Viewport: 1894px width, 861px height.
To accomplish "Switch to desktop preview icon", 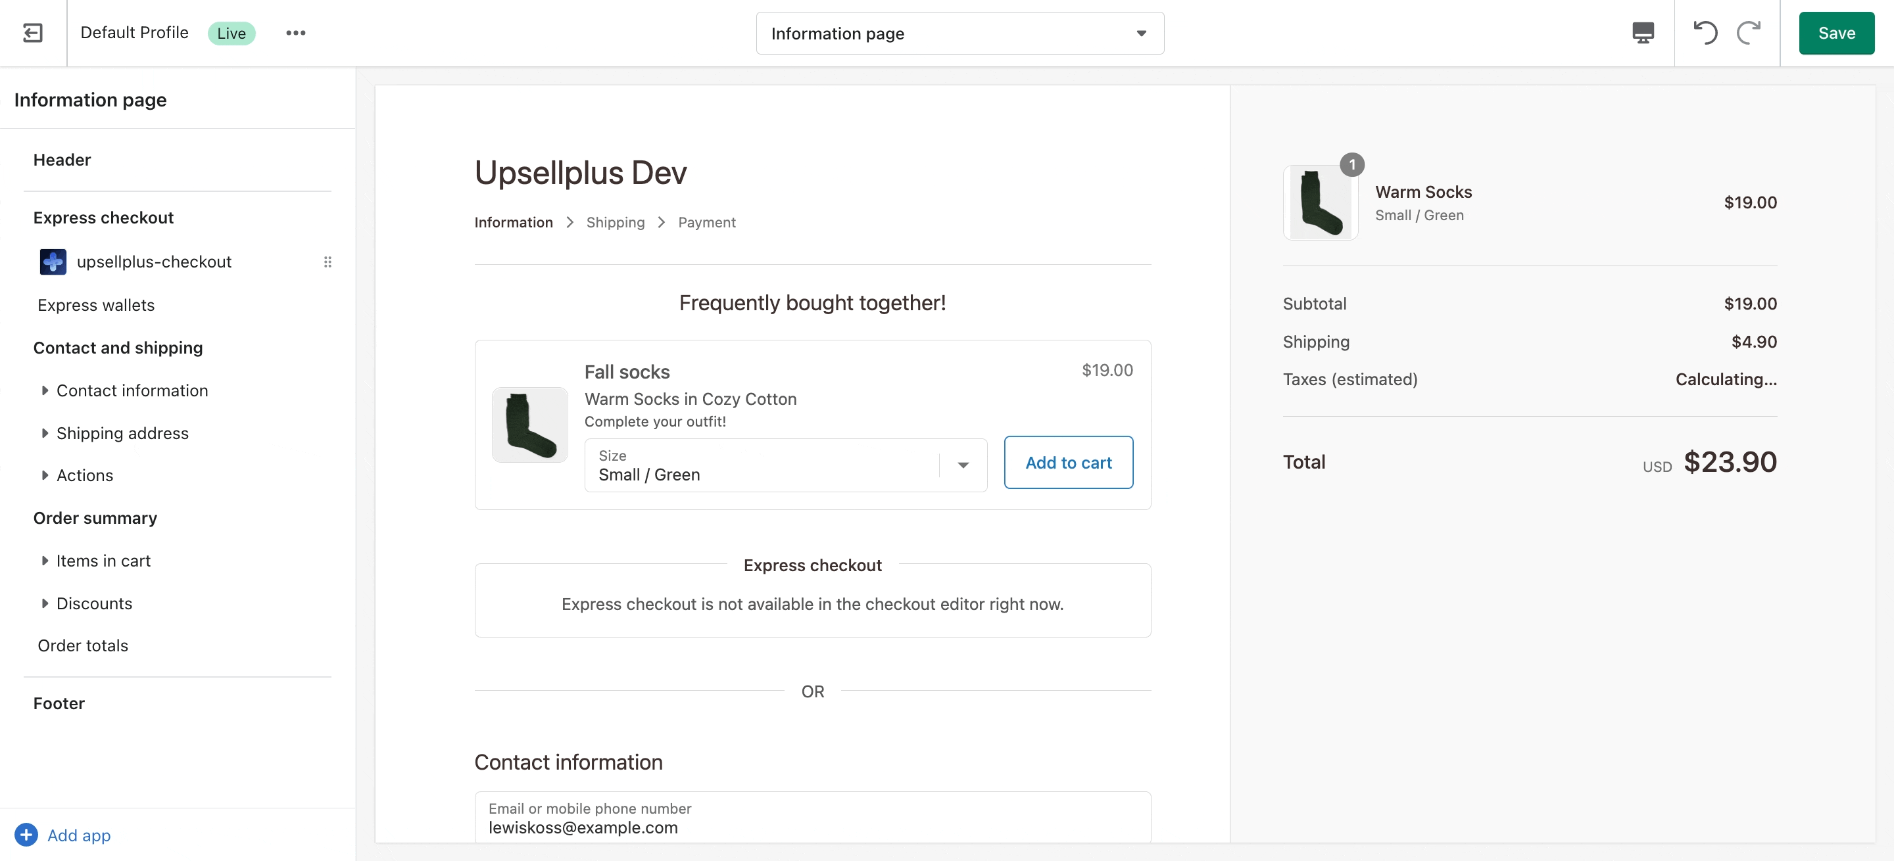I will [x=1643, y=33].
